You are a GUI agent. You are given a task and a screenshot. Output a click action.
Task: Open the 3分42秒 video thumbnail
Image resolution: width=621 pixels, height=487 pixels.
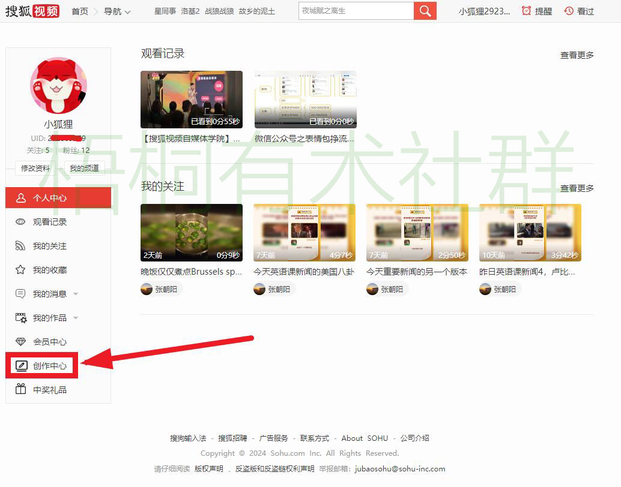[530, 233]
